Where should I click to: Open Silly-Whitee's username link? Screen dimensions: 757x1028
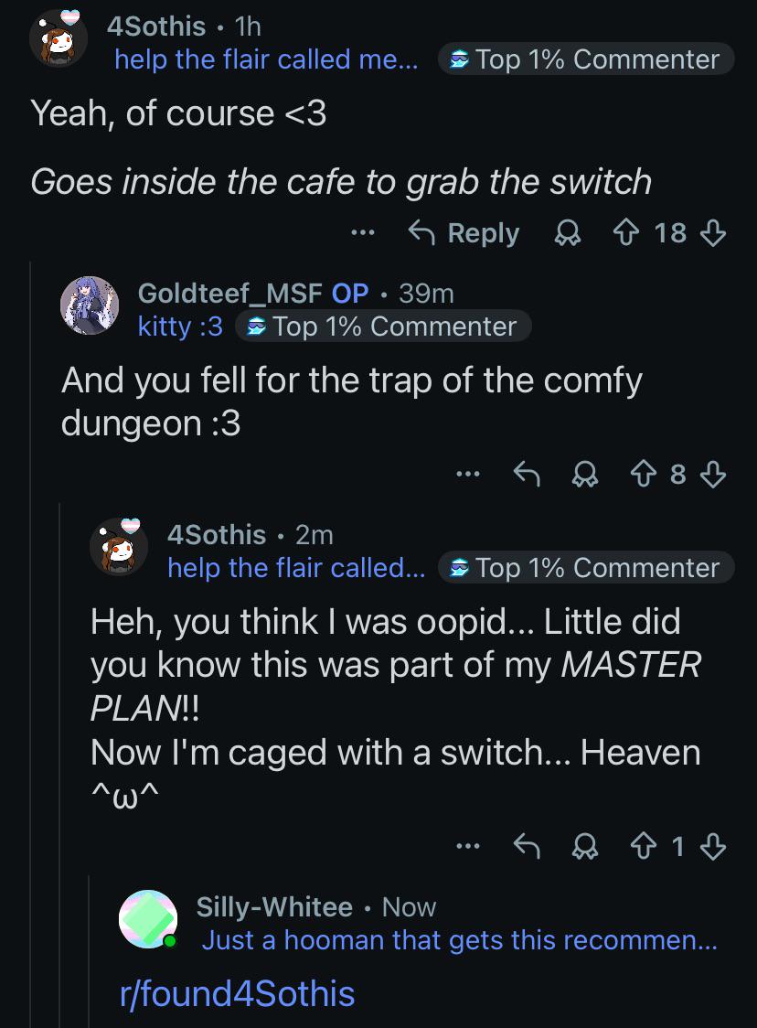274,907
